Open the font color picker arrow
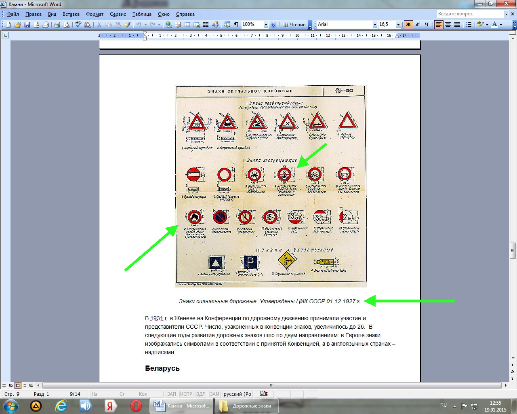Viewport: 517px width, 414px height. (501, 25)
